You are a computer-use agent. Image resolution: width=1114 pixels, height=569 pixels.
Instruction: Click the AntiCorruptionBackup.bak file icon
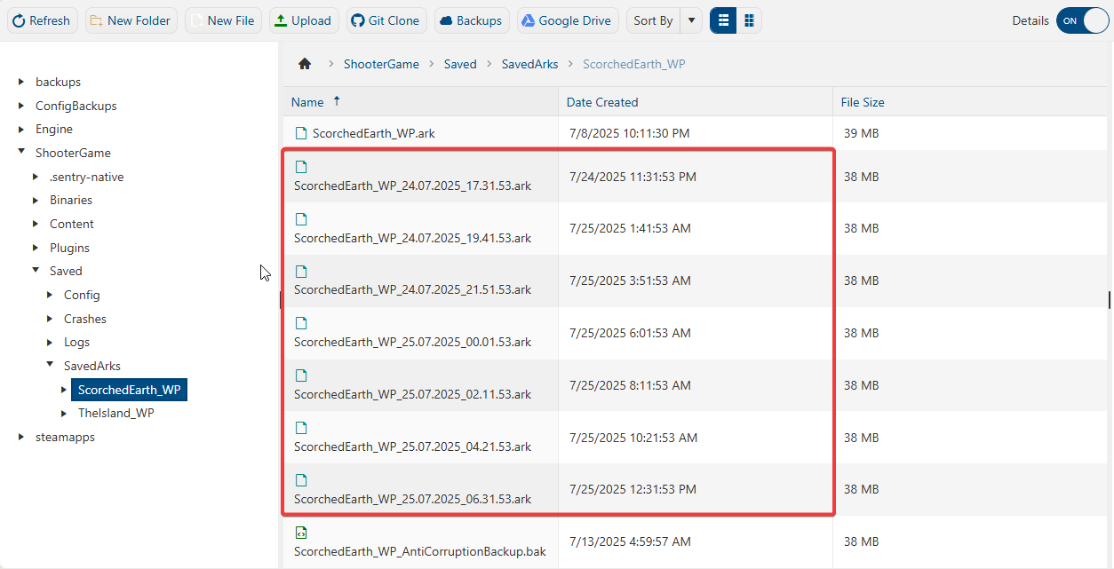point(300,533)
